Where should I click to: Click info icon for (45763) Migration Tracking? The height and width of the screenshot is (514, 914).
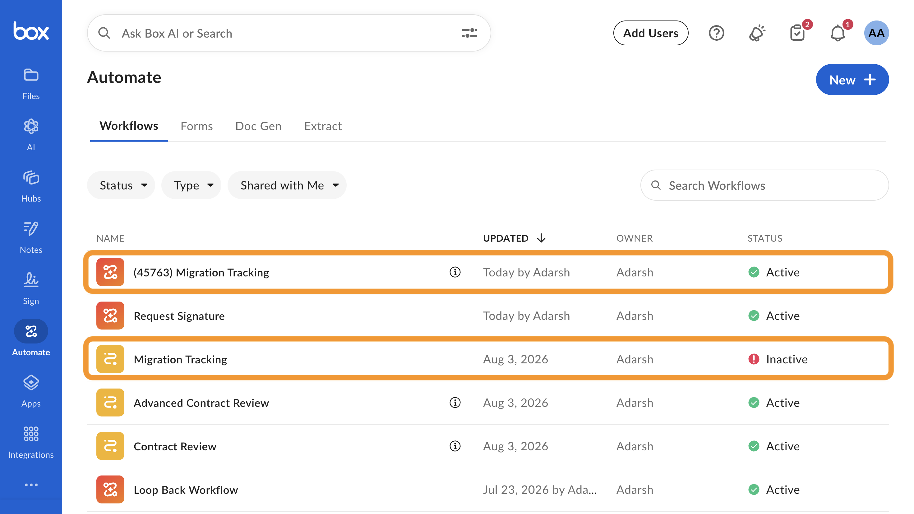(x=455, y=272)
